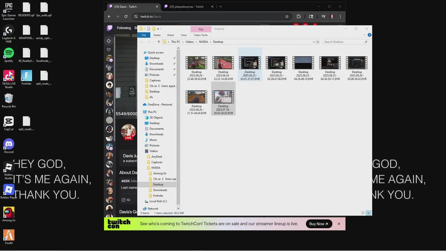Select RESIDENT.rpf file on desktop
Viewport: 446px width, 251px height.
pos(26,9)
